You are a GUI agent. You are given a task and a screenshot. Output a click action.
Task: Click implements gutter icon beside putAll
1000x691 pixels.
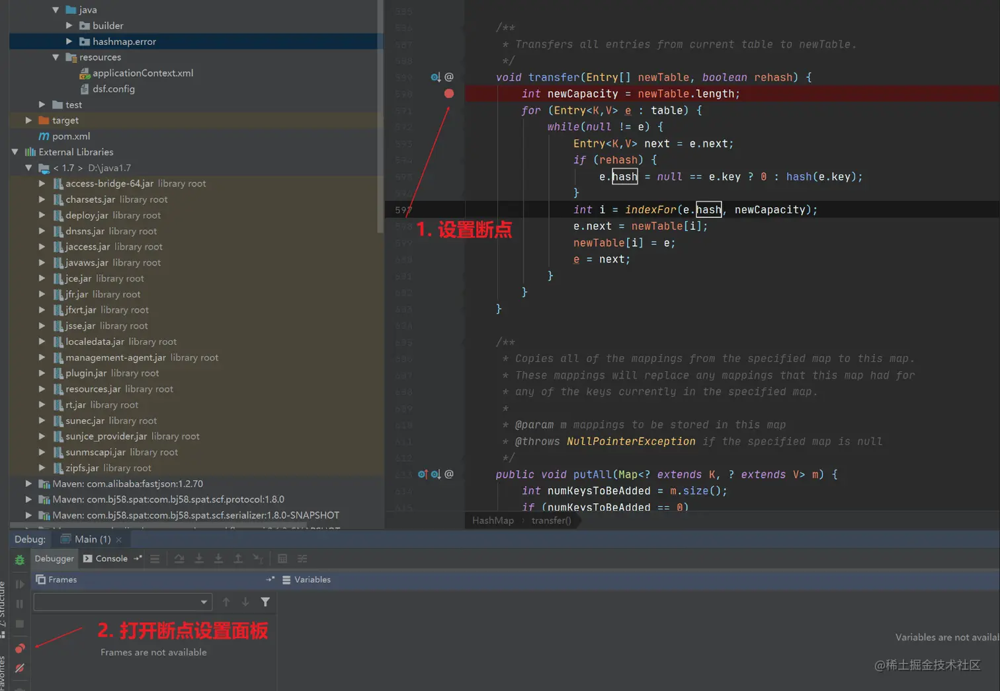point(423,474)
